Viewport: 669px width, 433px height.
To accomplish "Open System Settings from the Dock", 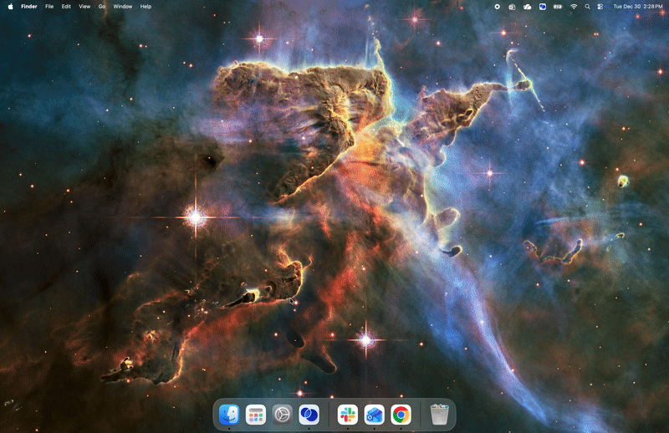I will [x=283, y=415].
